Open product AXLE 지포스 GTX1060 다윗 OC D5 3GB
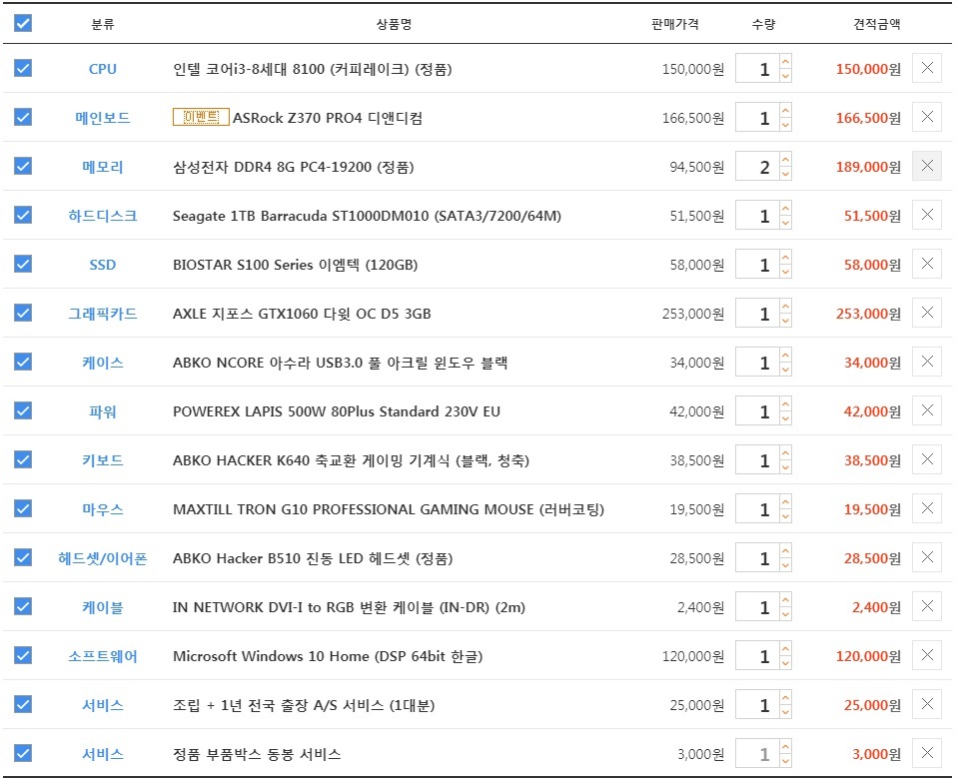Viewport: 957px width, 779px height. click(x=302, y=314)
